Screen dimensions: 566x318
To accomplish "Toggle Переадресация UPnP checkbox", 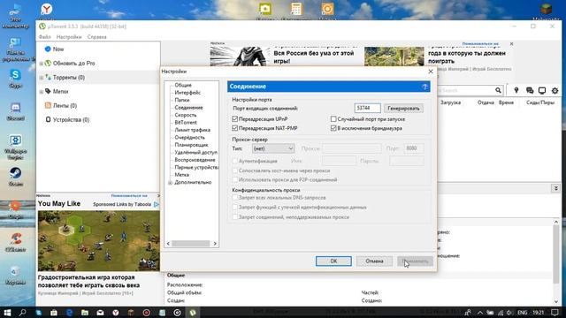I will pos(235,119).
